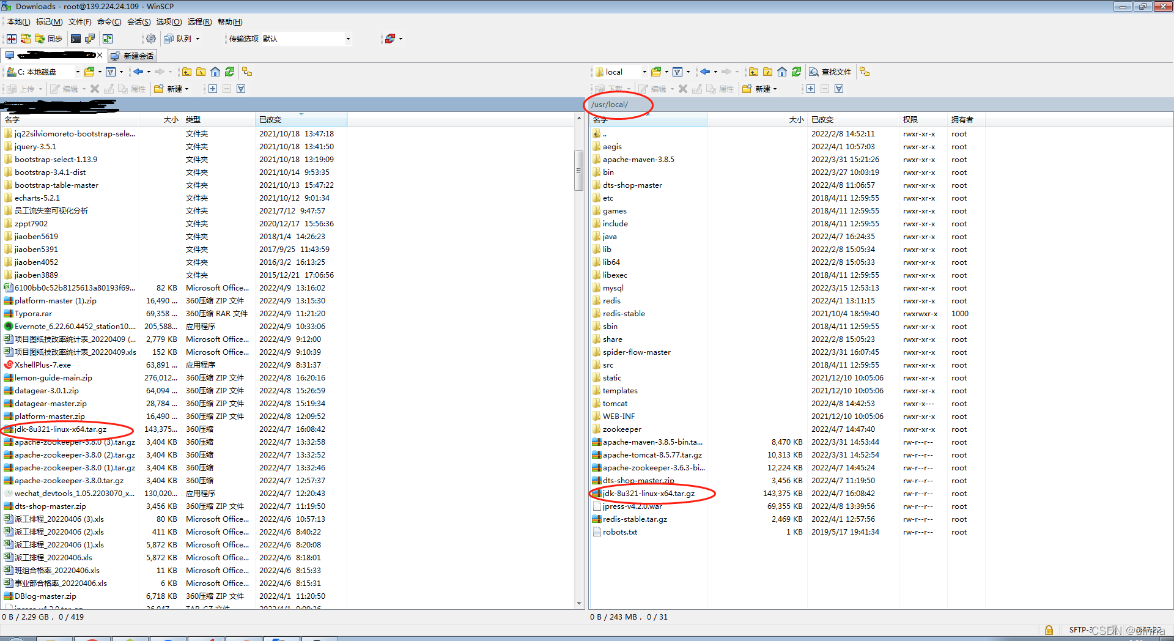Sort local files by 已改变 column
The image size is (1174, 641).
coord(301,119)
